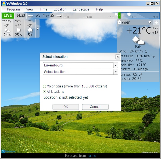This screenshot has height=159, width=161.
Task: Go to next day with right arrow
Action: pyautogui.click(x=59, y=16)
